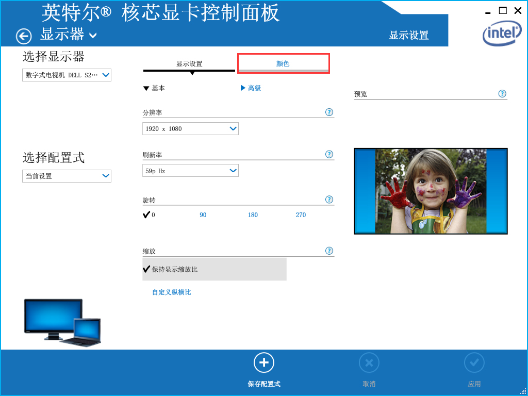Toggle the 保持显示缩放比 scaling option

[177, 269]
